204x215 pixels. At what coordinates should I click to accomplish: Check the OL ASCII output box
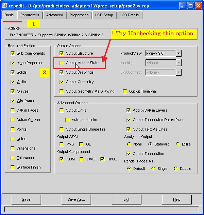pyautogui.click(x=81, y=144)
